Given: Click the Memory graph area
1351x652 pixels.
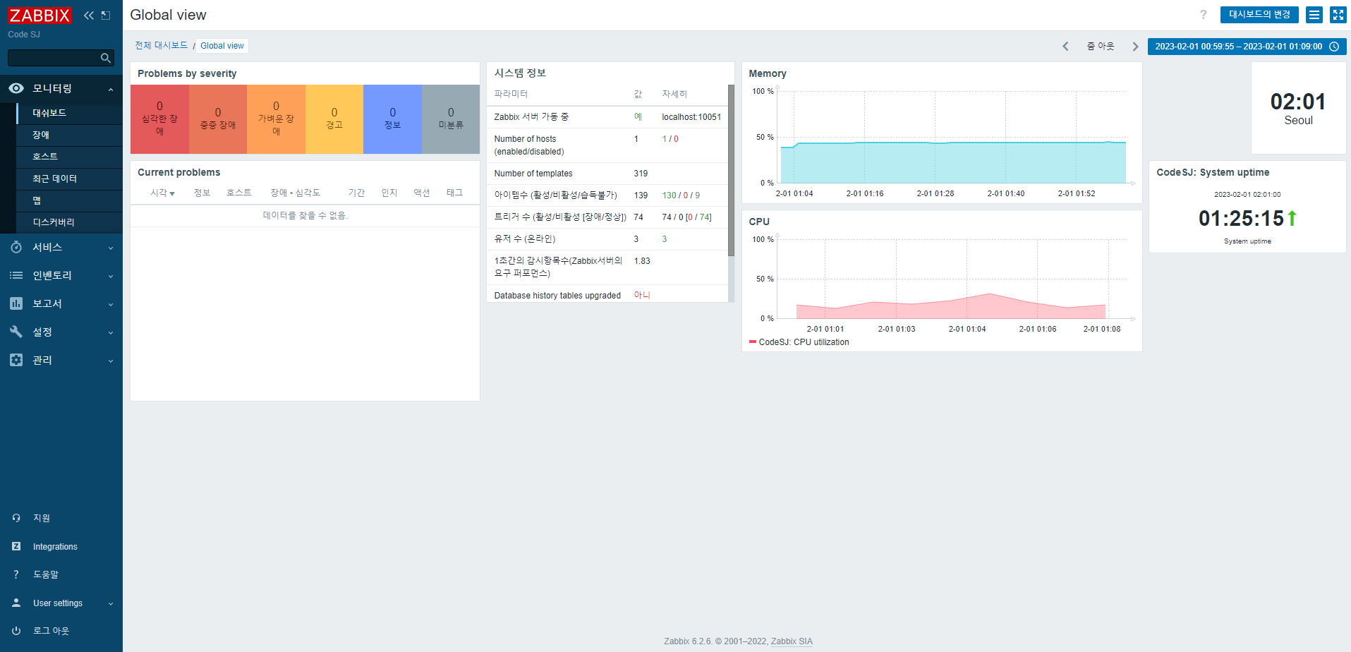Looking at the screenshot, I should click(x=952, y=138).
